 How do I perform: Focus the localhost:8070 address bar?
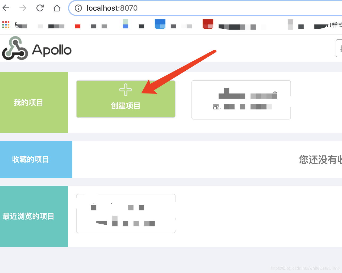point(206,8)
